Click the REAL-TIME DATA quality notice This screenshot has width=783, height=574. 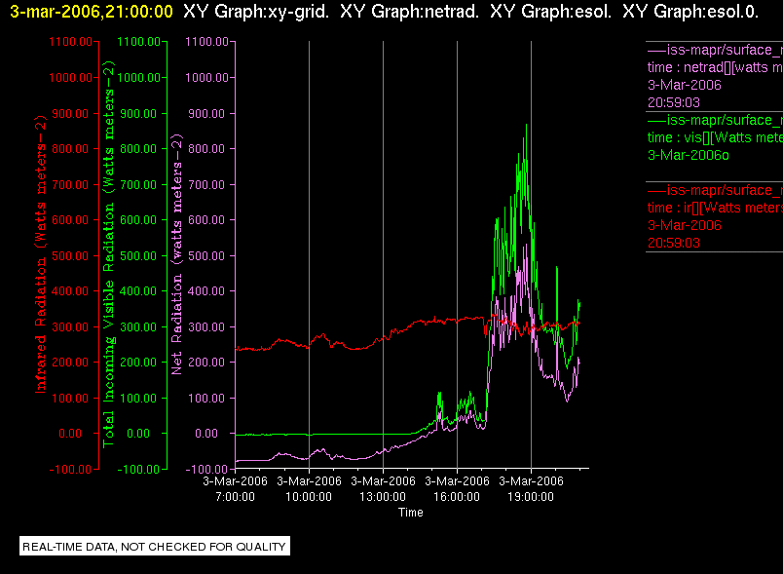tap(154, 547)
